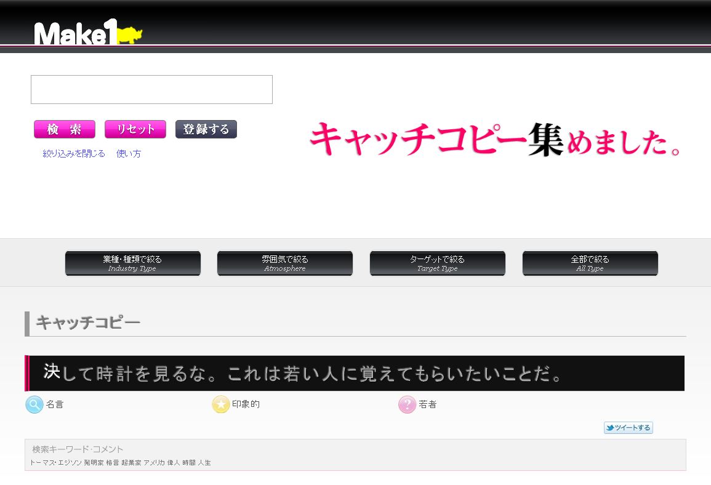
Task: Click the yellow rhino mascot icon
Action: click(129, 35)
